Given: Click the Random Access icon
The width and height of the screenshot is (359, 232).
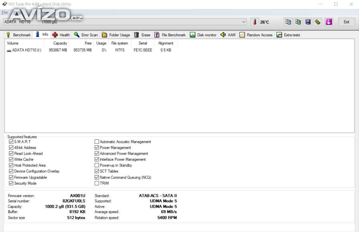Looking at the screenshot, I should [x=242, y=35].
